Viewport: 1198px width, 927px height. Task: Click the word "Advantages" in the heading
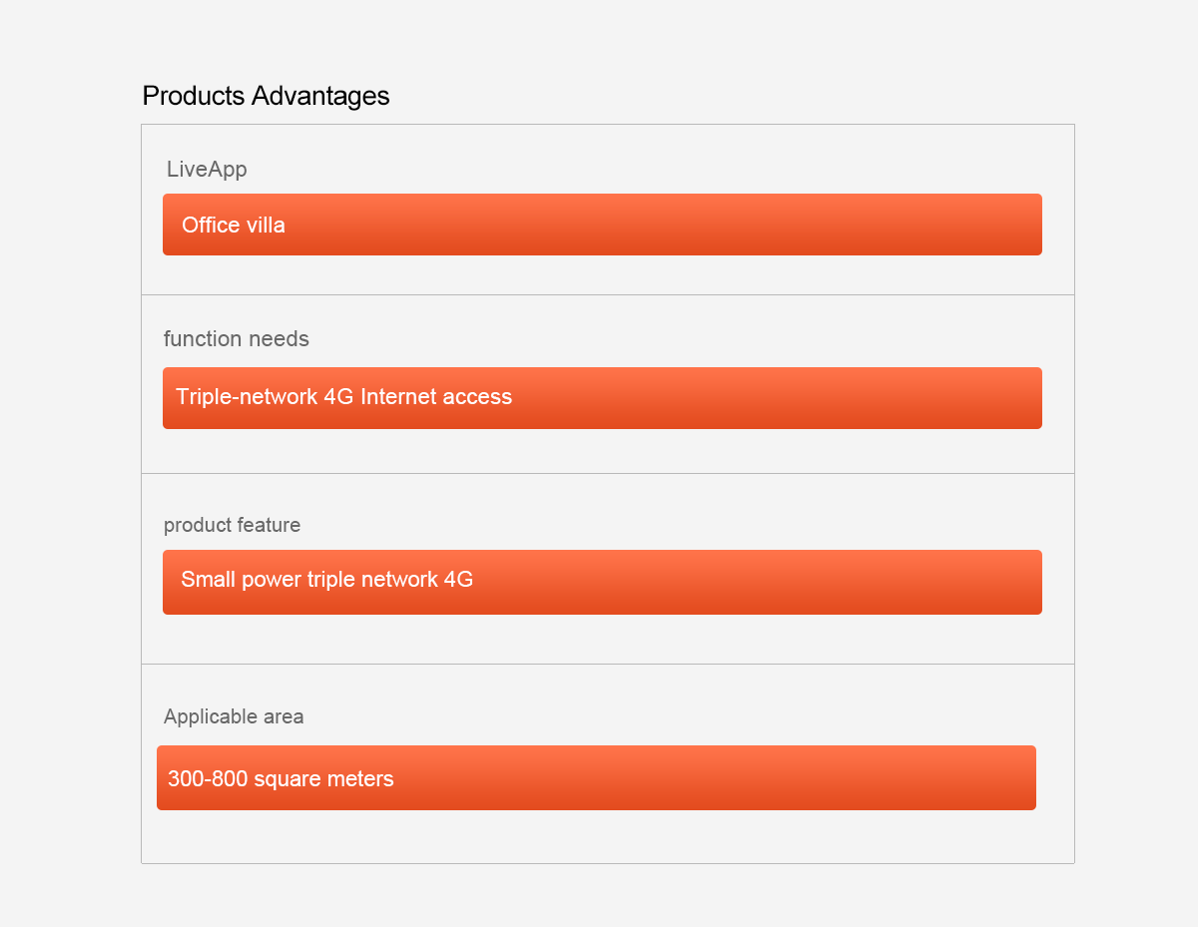pos(320,96)
